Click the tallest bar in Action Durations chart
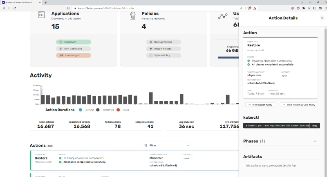The height and width of the screenshot is (177, 327). pyautogui.click(x=151, y=98)
